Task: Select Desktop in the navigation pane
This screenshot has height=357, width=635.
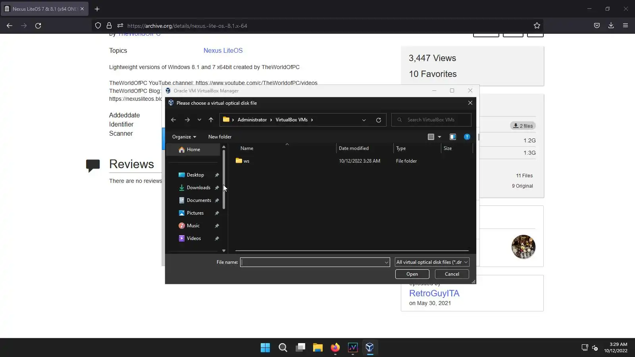Action: click(195, 175)
